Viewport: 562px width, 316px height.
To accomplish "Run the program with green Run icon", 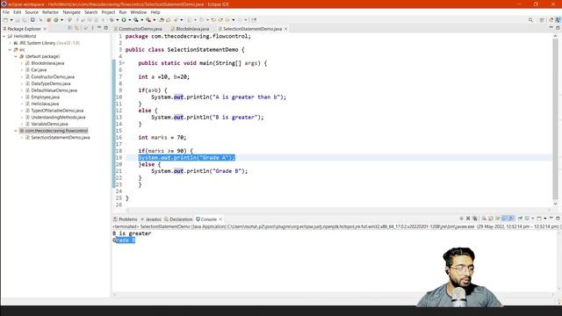I will (124, 20).
